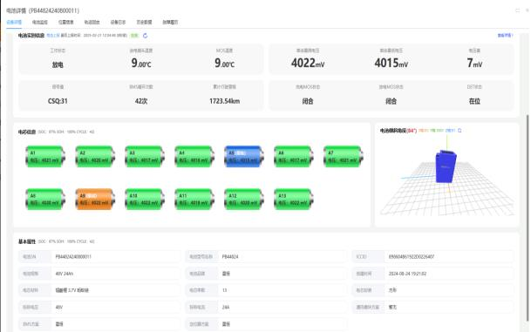Switch to the 位置信息 tab
This screenshot has width=531, height=332.
[65, 22]
